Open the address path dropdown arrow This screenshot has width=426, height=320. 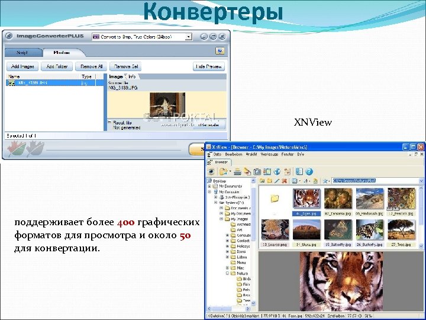421,181
